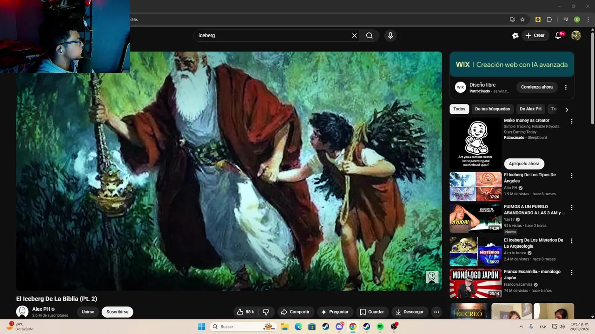
Task: Open the Chrome profile E avatar
Action: (577, 19)
